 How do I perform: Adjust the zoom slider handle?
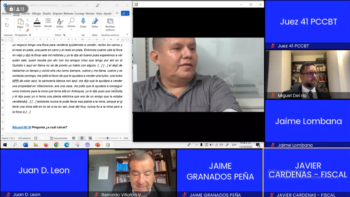(108, 138)
